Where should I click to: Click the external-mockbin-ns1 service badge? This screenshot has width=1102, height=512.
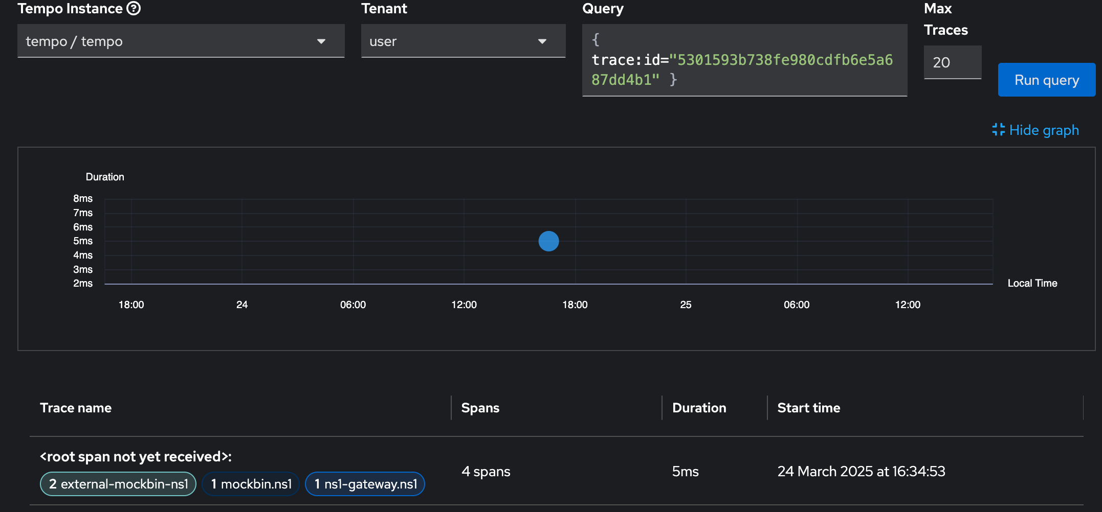(x=118, y=484)
